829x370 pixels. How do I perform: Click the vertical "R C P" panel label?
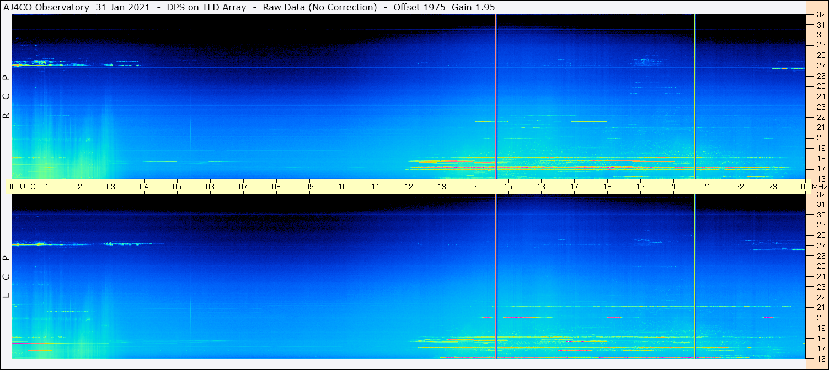point(7,97)
